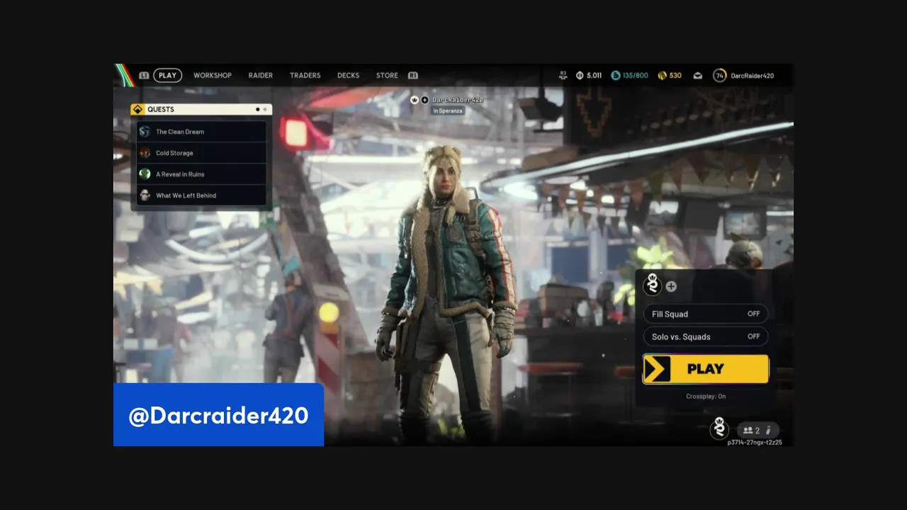Select the second Quests page dot
This screenshot has width=907, height=510.
[x=266, y=110]
